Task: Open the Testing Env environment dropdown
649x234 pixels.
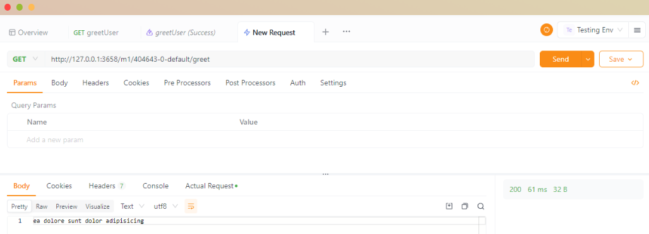Action: [x=593, y=30]
